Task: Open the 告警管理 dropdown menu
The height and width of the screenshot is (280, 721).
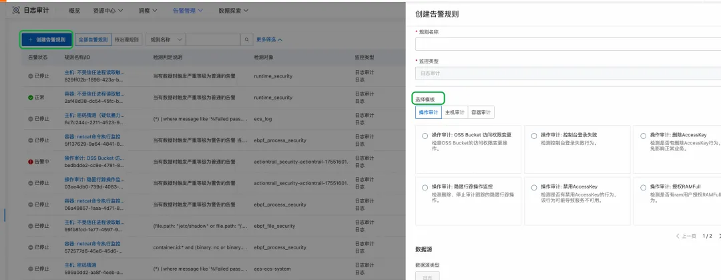Action: click(x=188, y=10)
